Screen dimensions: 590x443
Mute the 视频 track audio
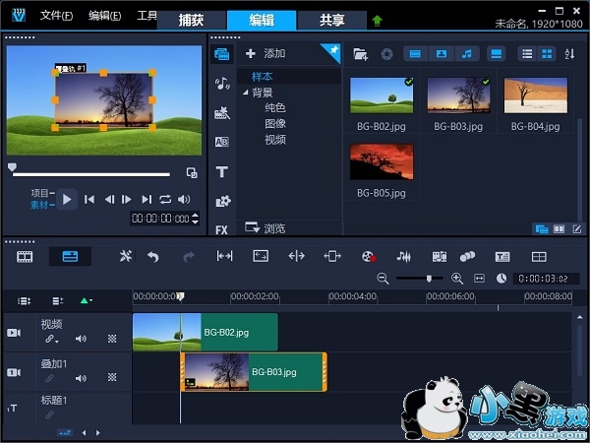pos(81,339)
